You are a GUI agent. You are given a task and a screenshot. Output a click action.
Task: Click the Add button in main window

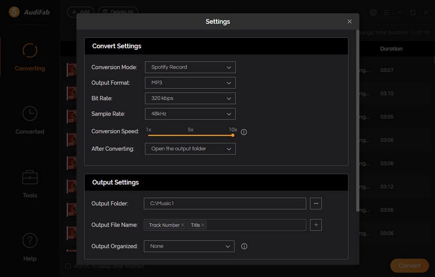click(x=80, y=12)
